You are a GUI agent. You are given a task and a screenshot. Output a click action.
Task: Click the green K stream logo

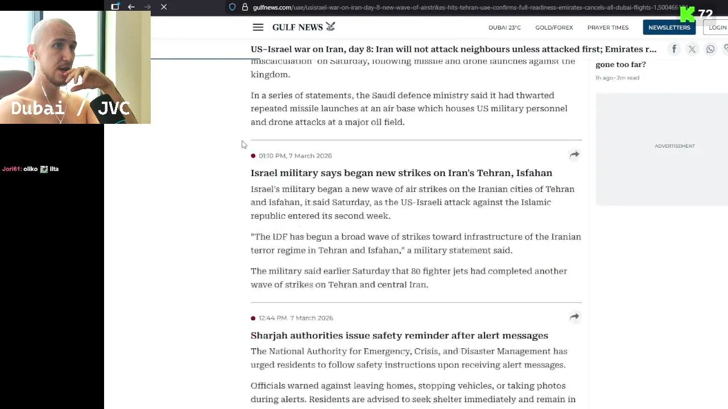click(x=687, y=14)
